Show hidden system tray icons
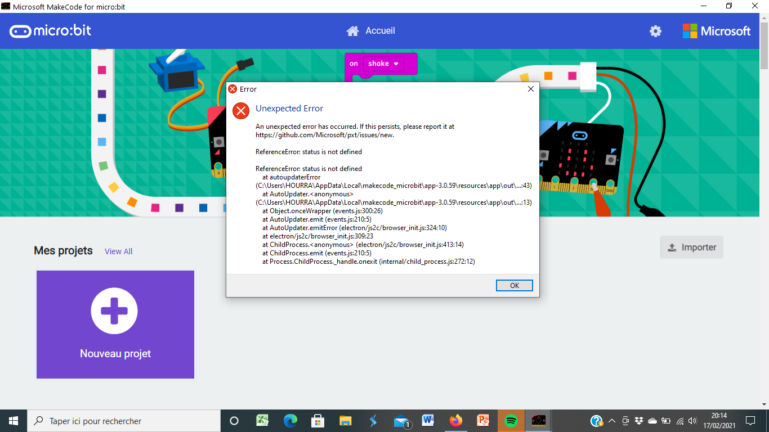 click(612, 421)
